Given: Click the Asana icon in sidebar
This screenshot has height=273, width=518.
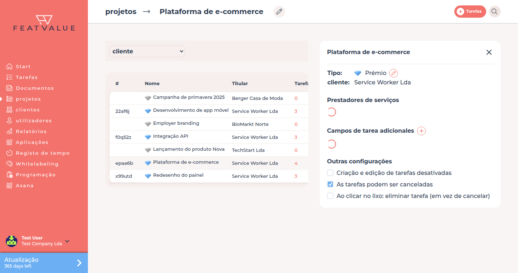Looking at the screenshot, I should [9, 185].
